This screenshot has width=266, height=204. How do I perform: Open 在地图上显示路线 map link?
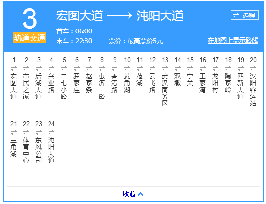pos(233,41)
